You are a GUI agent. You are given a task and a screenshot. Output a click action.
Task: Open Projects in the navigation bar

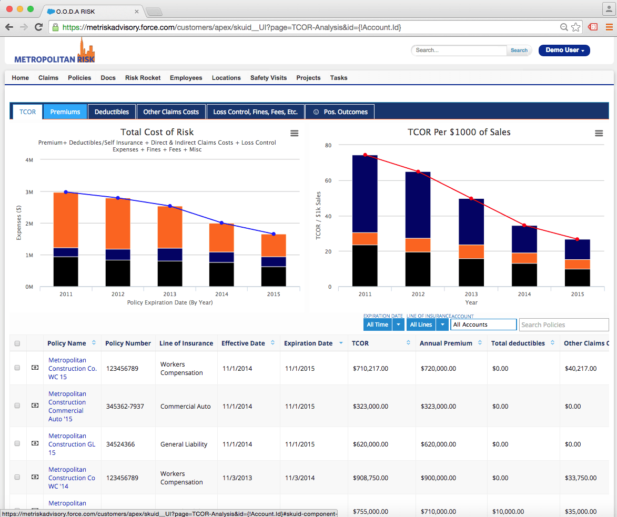point(308,78)
